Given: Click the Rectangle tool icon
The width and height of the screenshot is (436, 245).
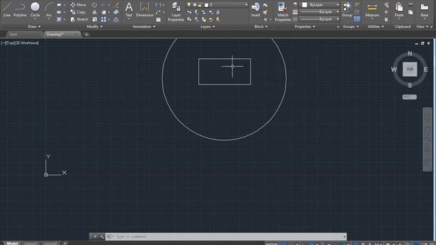Looking at the screenshot, I should coord(59,5).
